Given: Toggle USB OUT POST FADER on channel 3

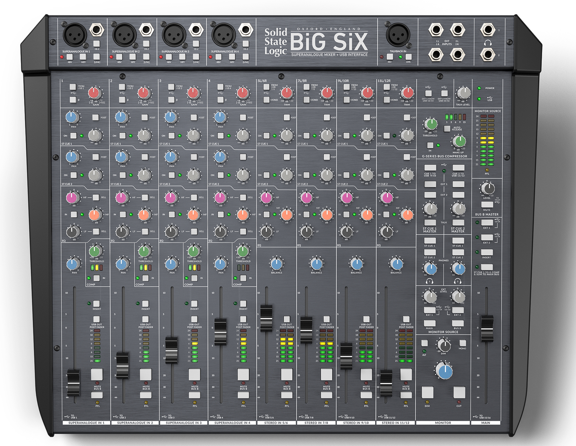Looking at the screenshot, I should point(194,319).
